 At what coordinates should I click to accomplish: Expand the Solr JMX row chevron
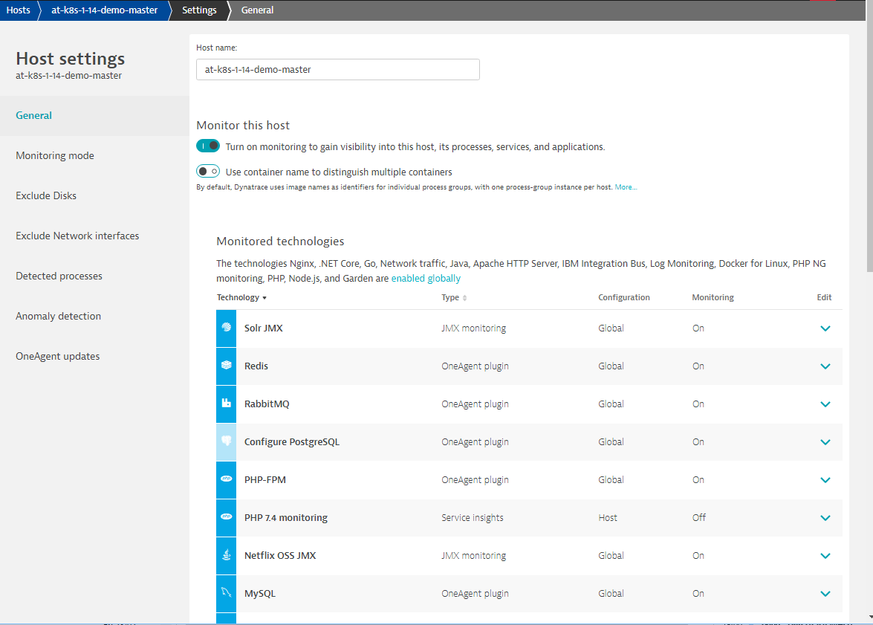click(x=825, y=328)
